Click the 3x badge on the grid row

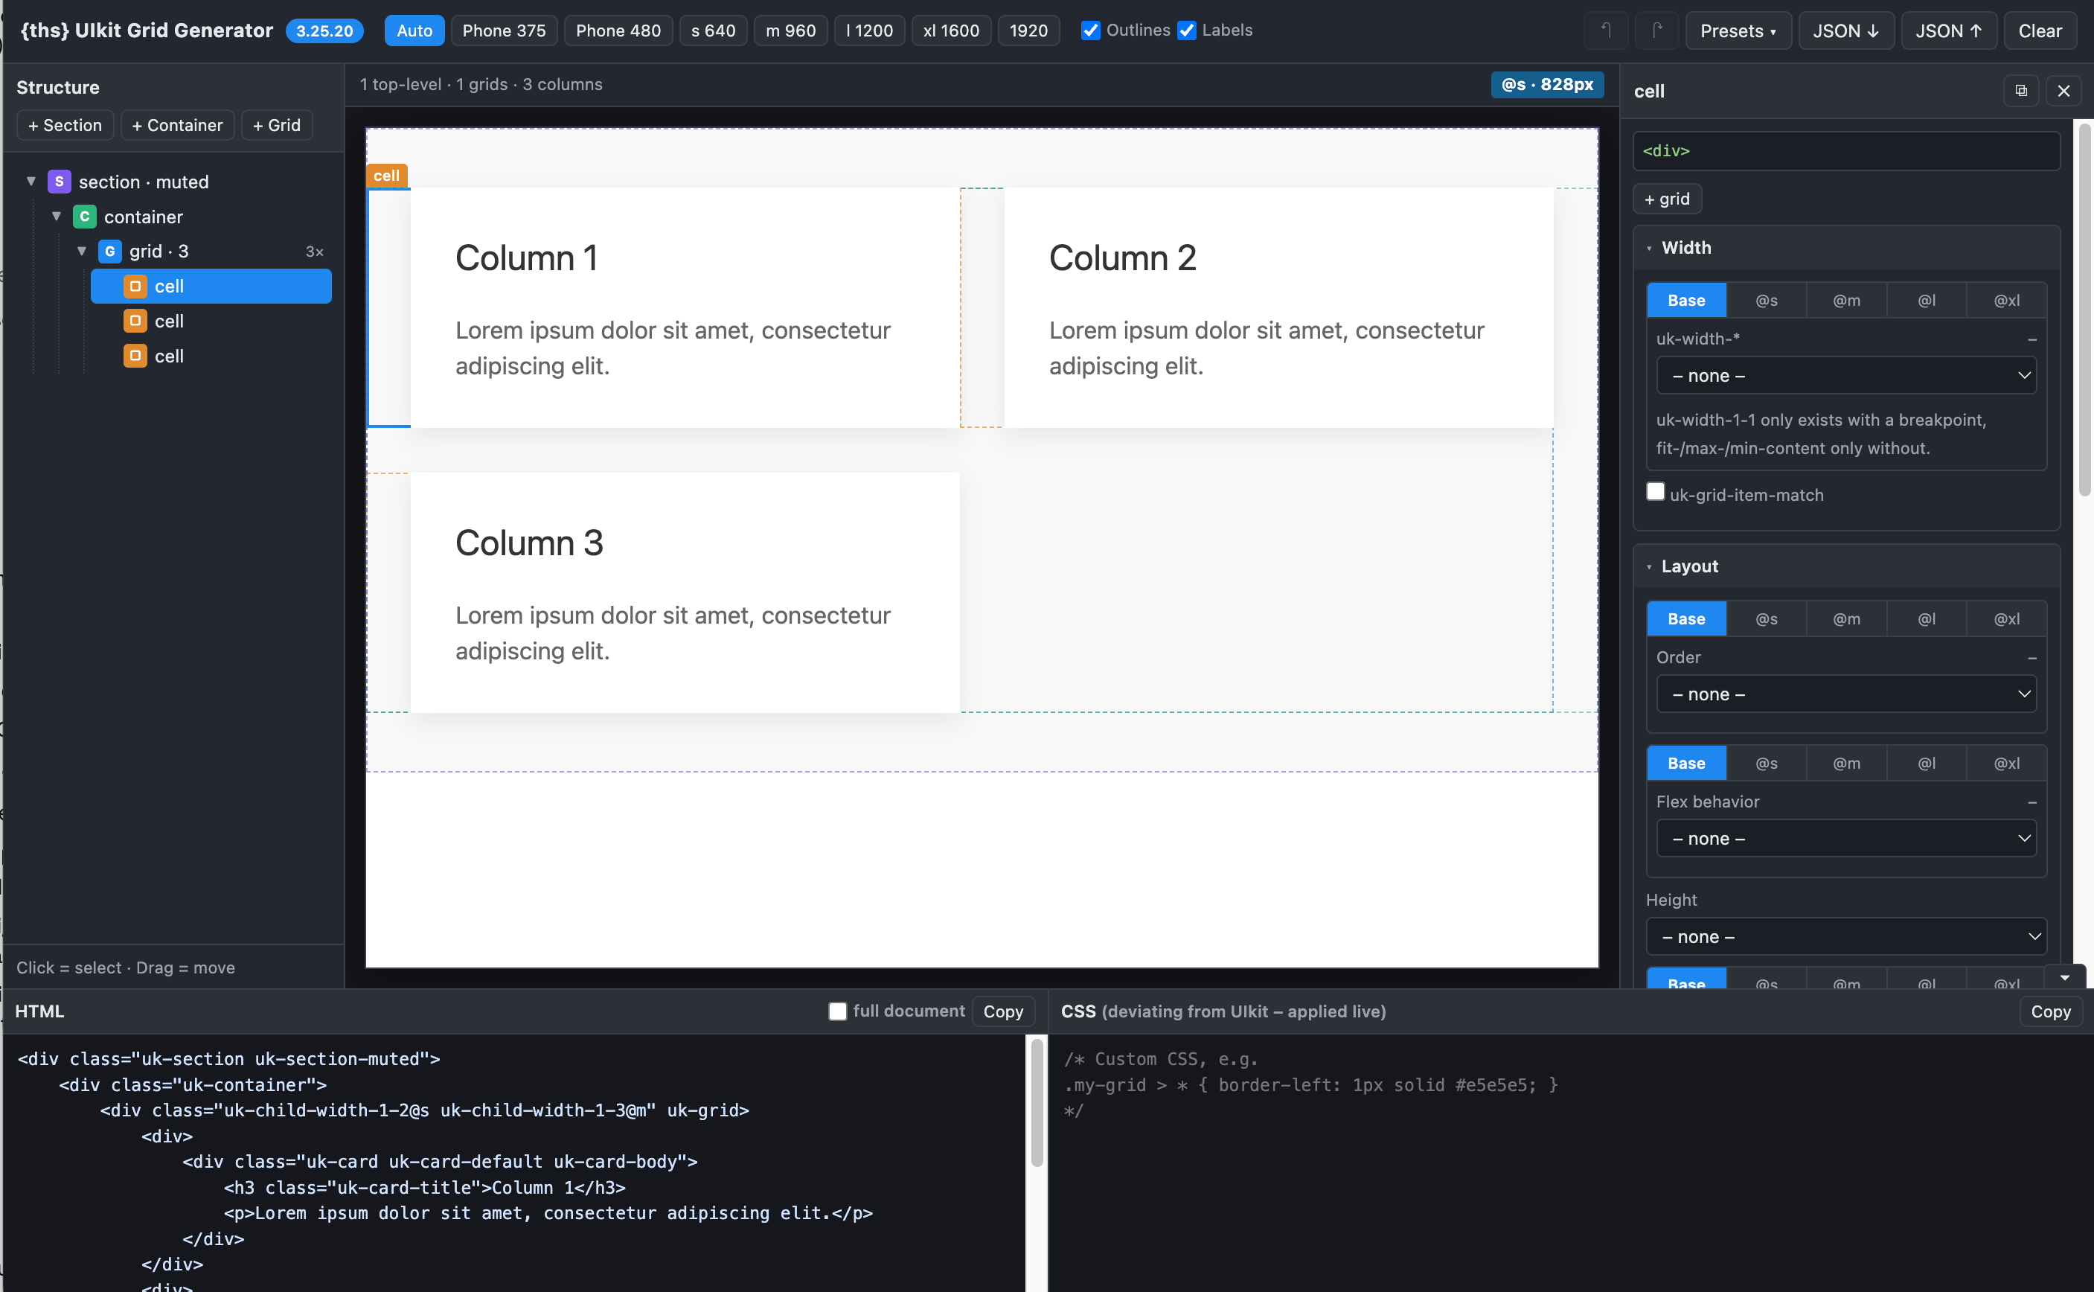315,252
